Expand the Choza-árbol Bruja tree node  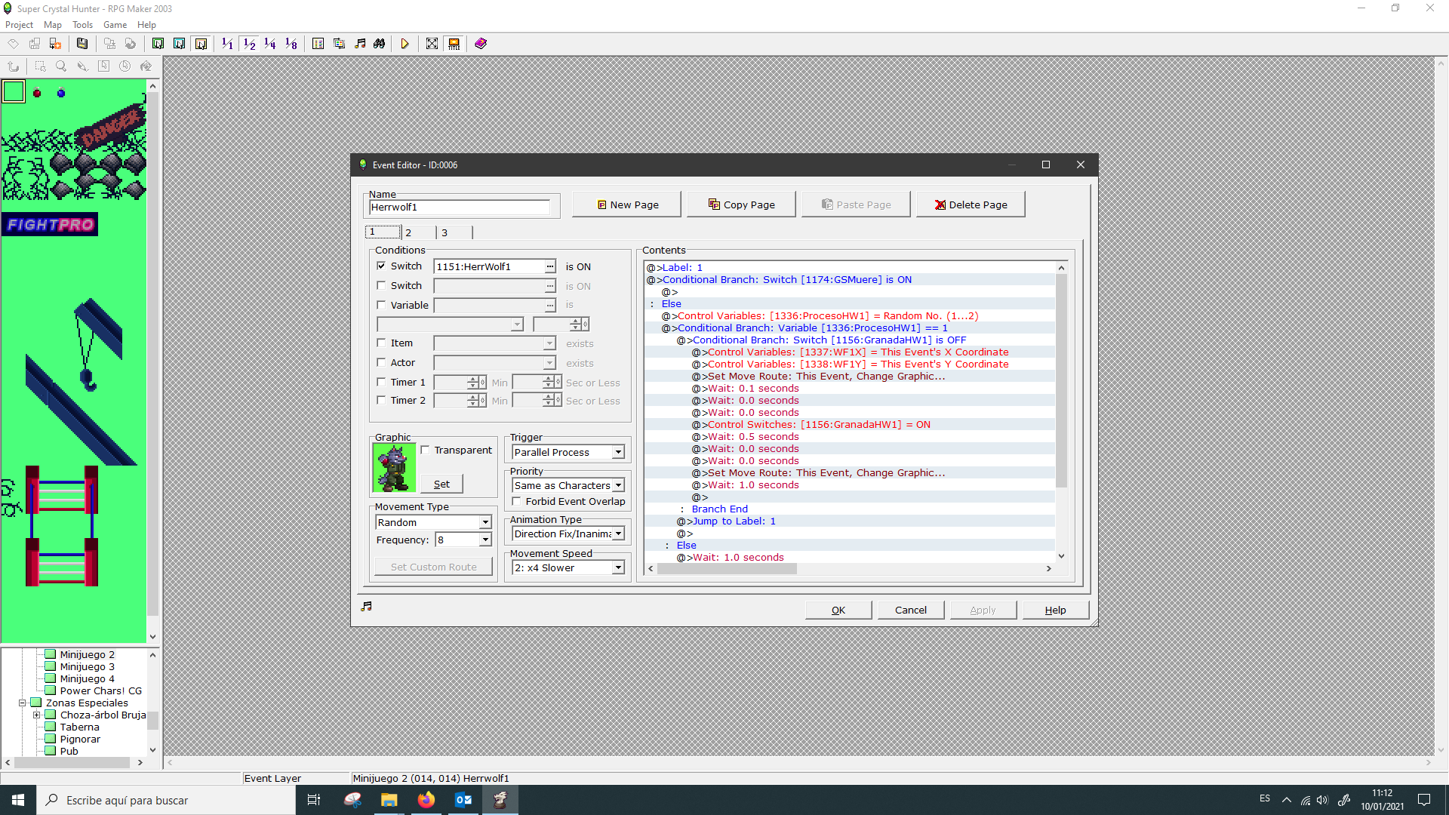click(36, 715)
